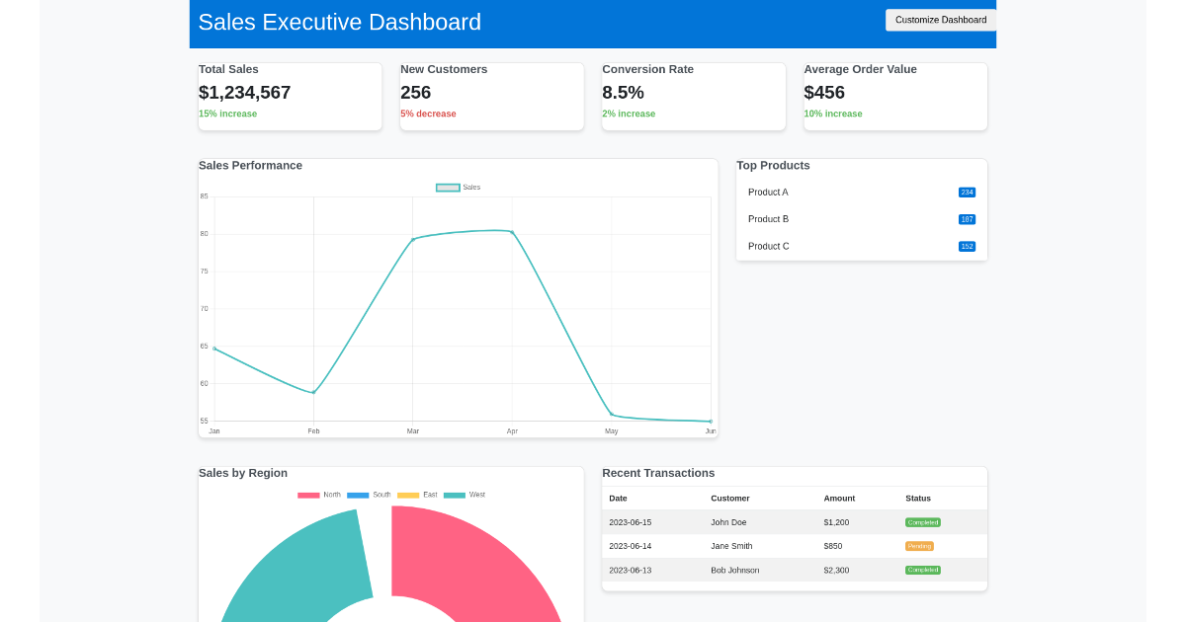1186x622 pixels.
Task: Click the Sales Executive Dashboard title
Action: [339, 22]
